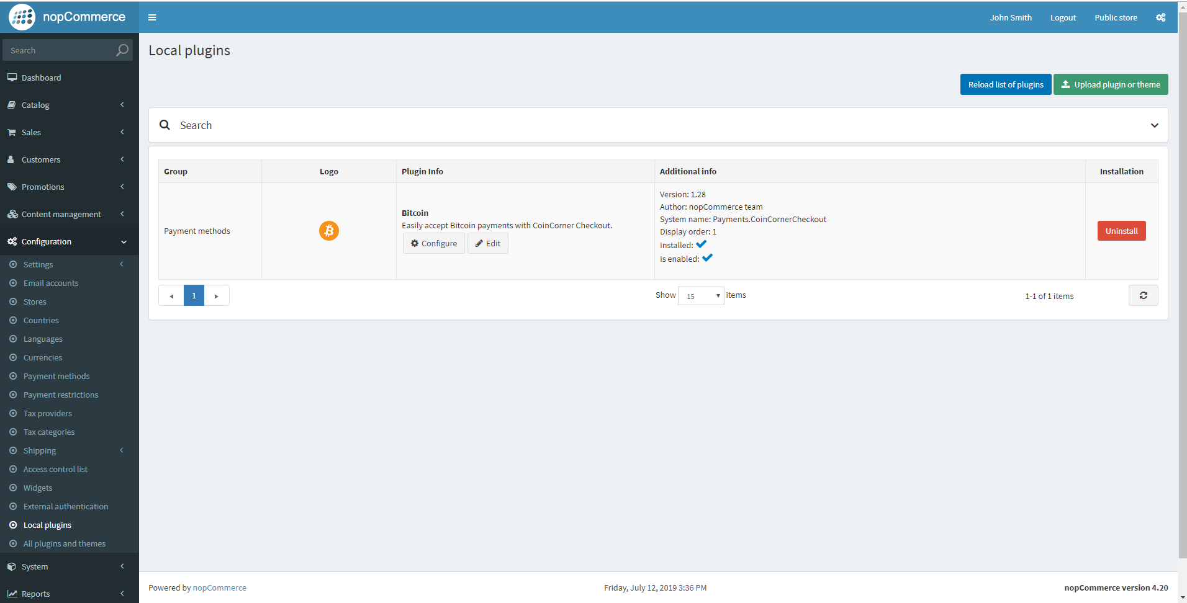Screen dimensions: 1187x603
Task: Configure the Bitcoin plugin
Action: click(x=434, y=243)
